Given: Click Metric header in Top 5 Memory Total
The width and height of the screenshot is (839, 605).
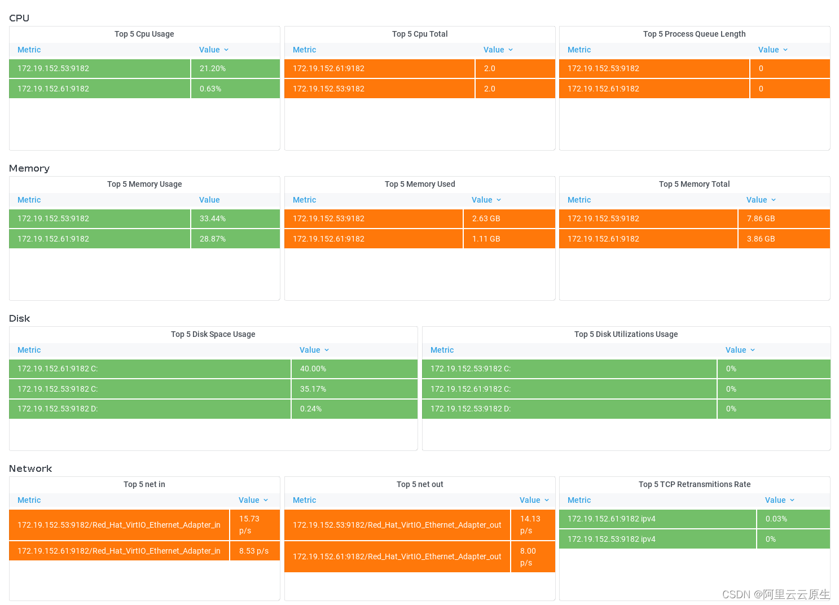Looking at the screenshot, I should (x=579, y=200).
